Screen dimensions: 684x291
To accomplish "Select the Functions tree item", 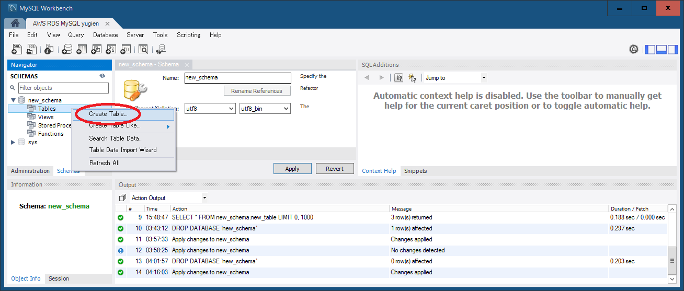I will click(51, 134).
